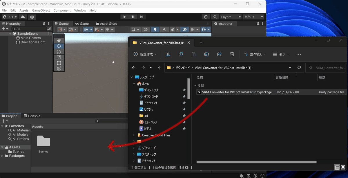Click Explorer delete (trash) icon

232,54
